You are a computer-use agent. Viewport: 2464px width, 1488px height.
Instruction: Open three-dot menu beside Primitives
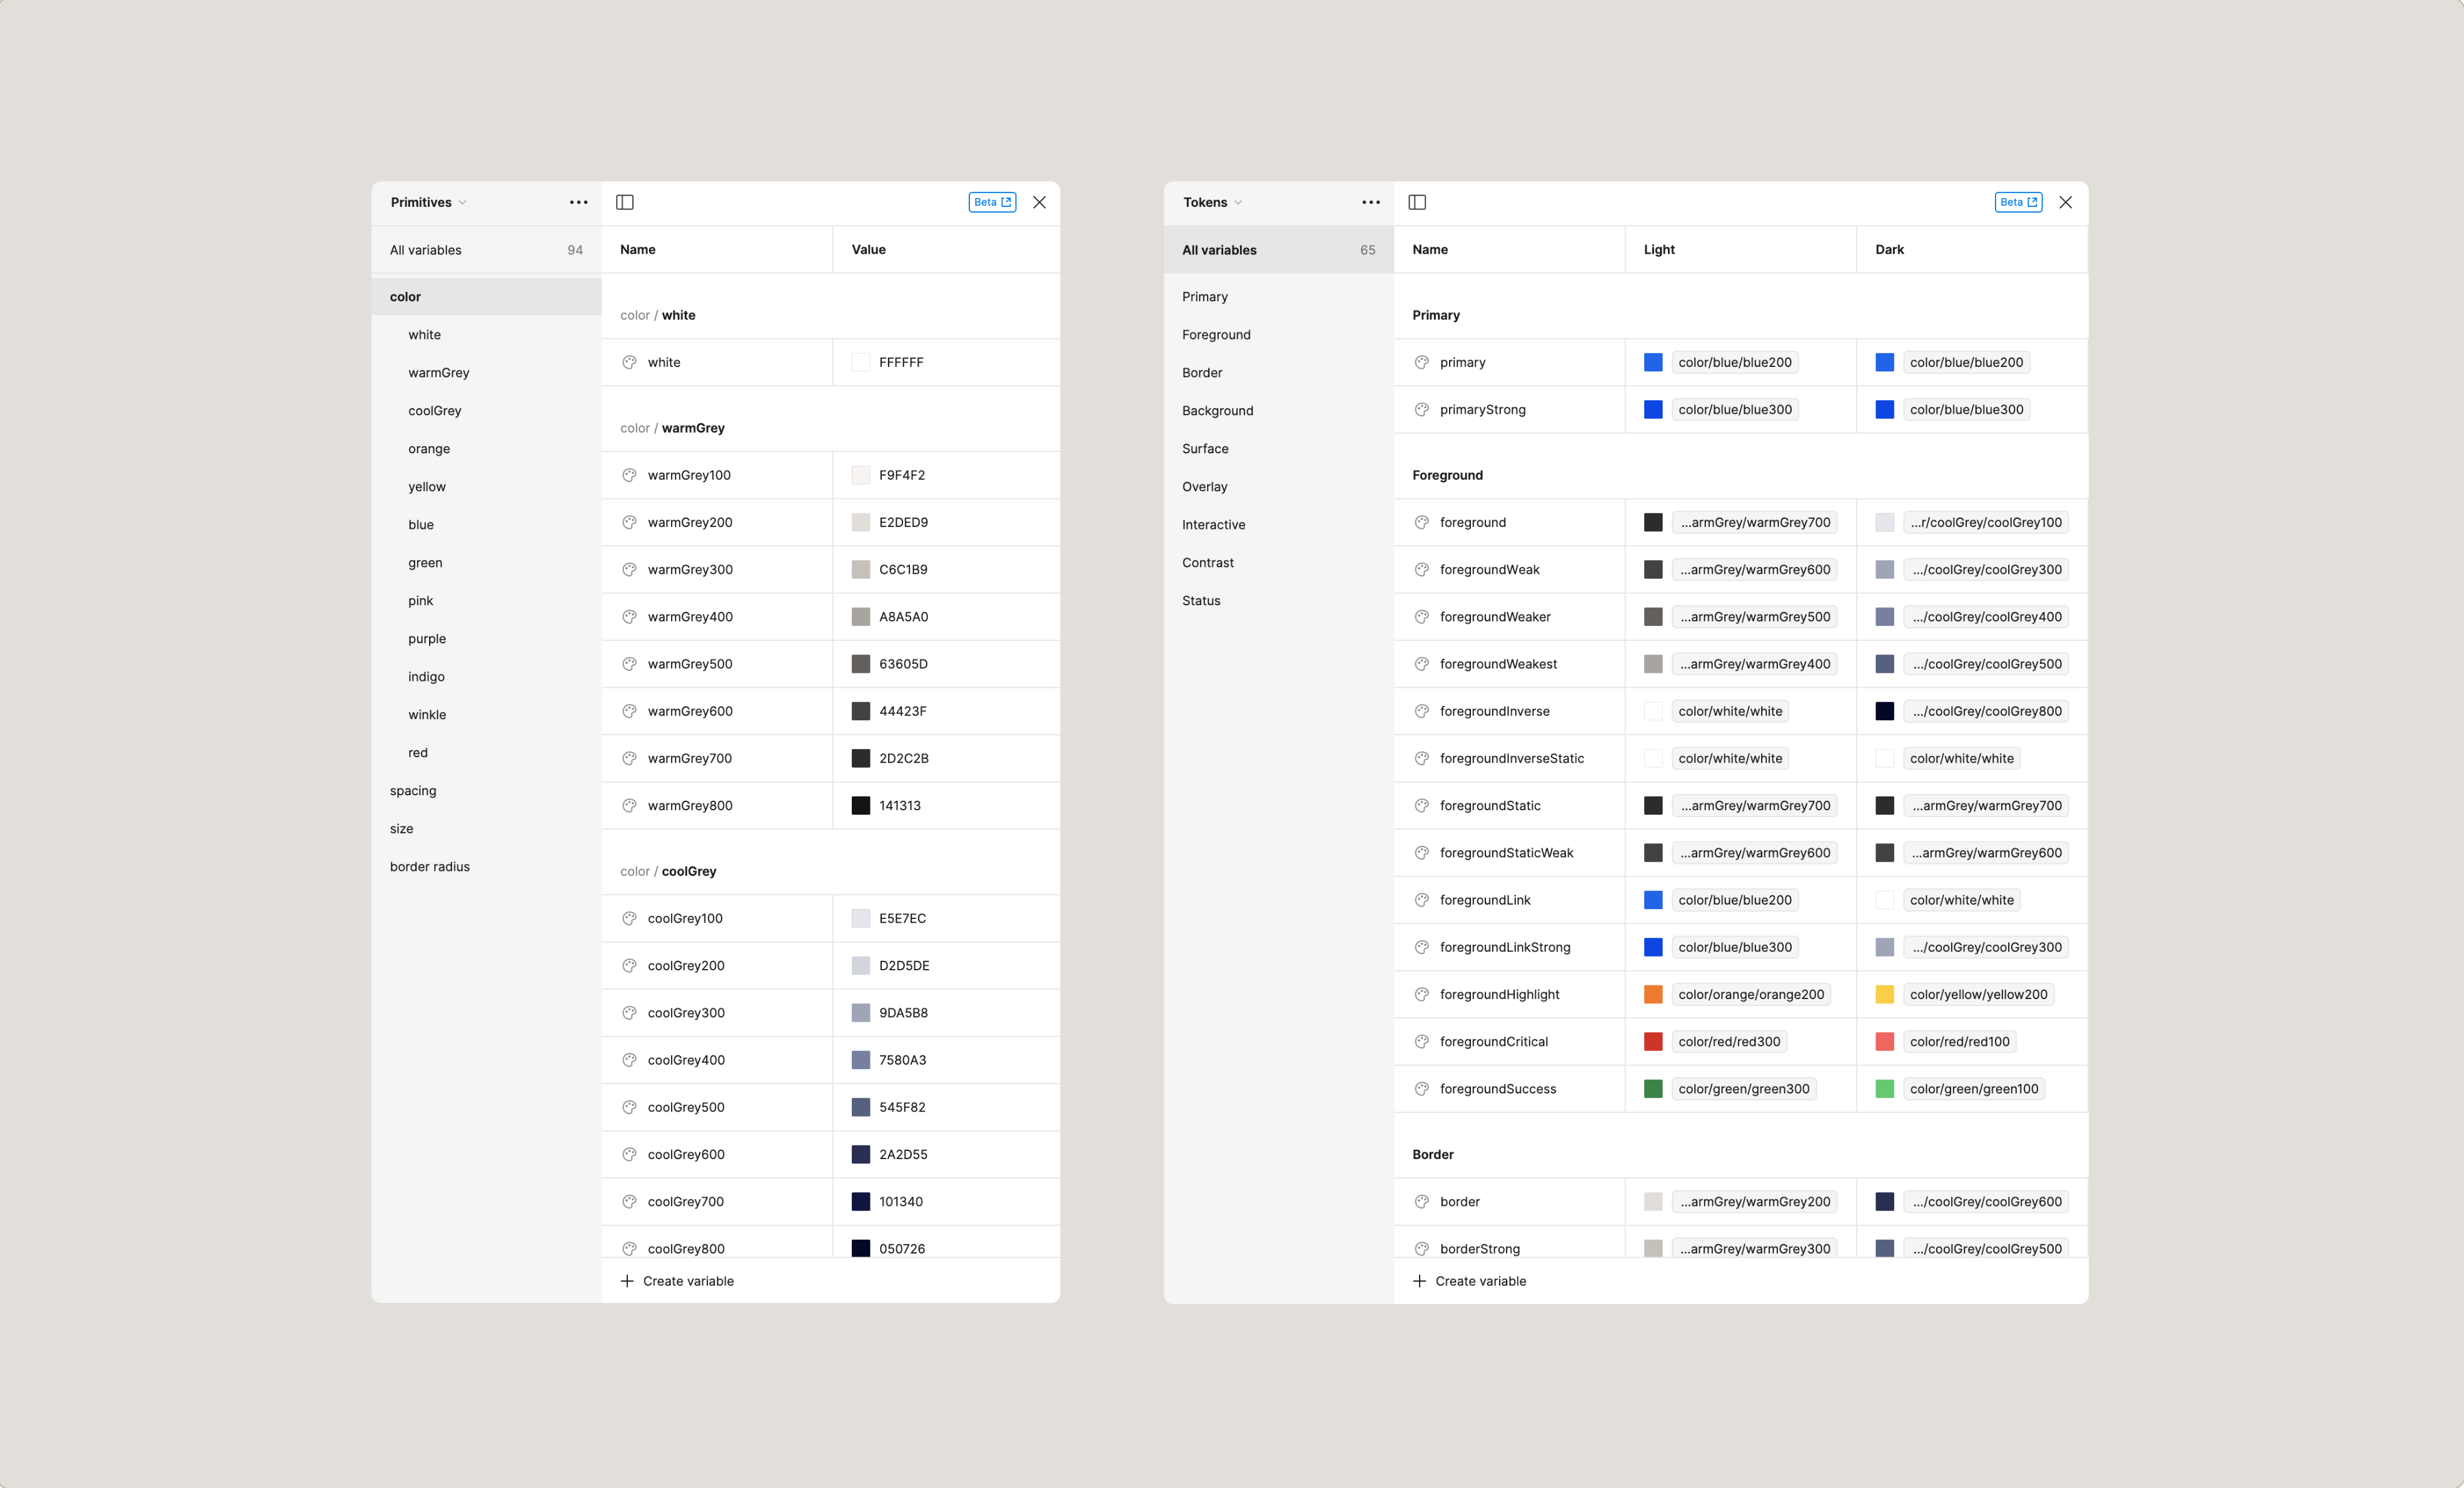tap(578, 202)
